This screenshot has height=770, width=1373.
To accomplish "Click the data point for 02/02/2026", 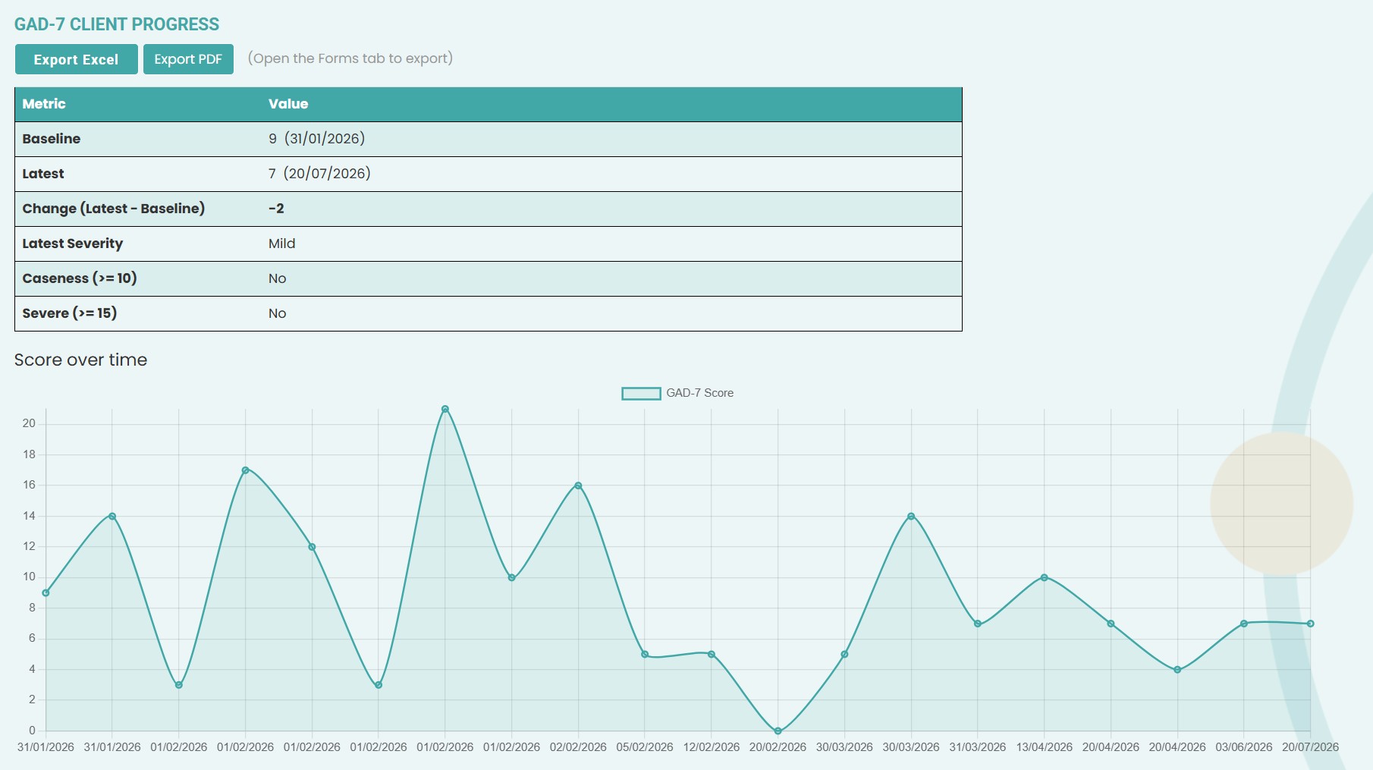I will [578, 486].
